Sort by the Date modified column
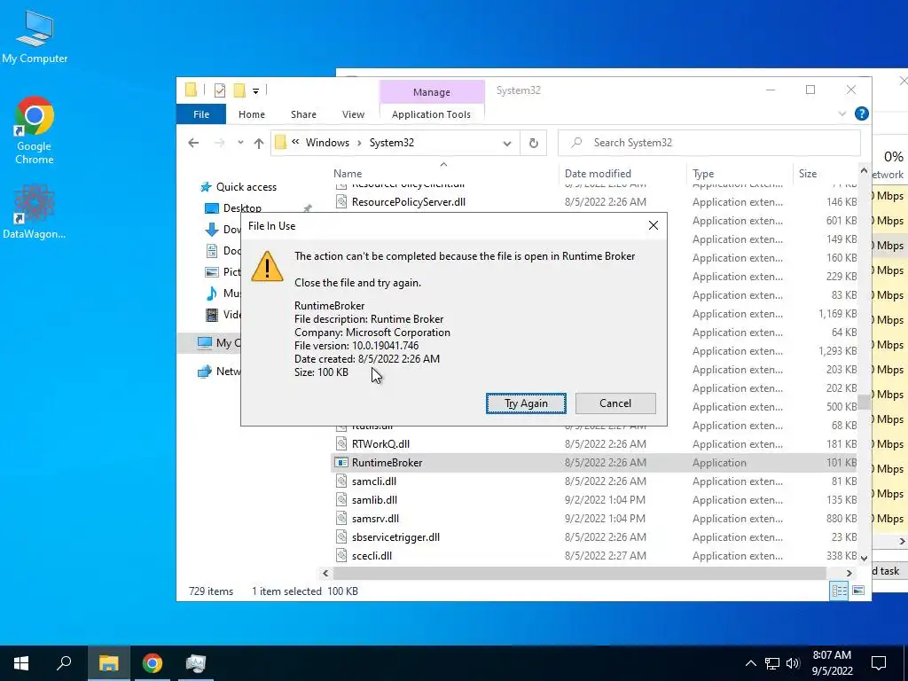Screen dimensions: 908x681 tap(598, 174)
